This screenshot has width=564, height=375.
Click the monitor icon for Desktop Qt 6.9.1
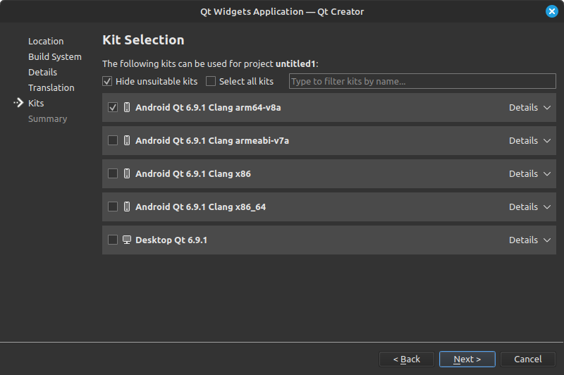coord(127,240)
